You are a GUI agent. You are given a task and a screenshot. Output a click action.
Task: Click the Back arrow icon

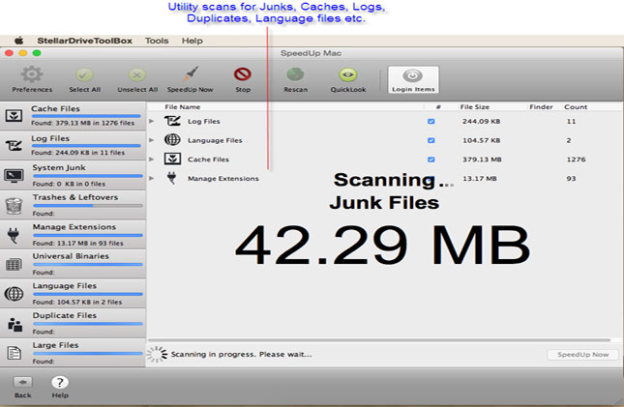pyautogui.click(x=22, y=382)
